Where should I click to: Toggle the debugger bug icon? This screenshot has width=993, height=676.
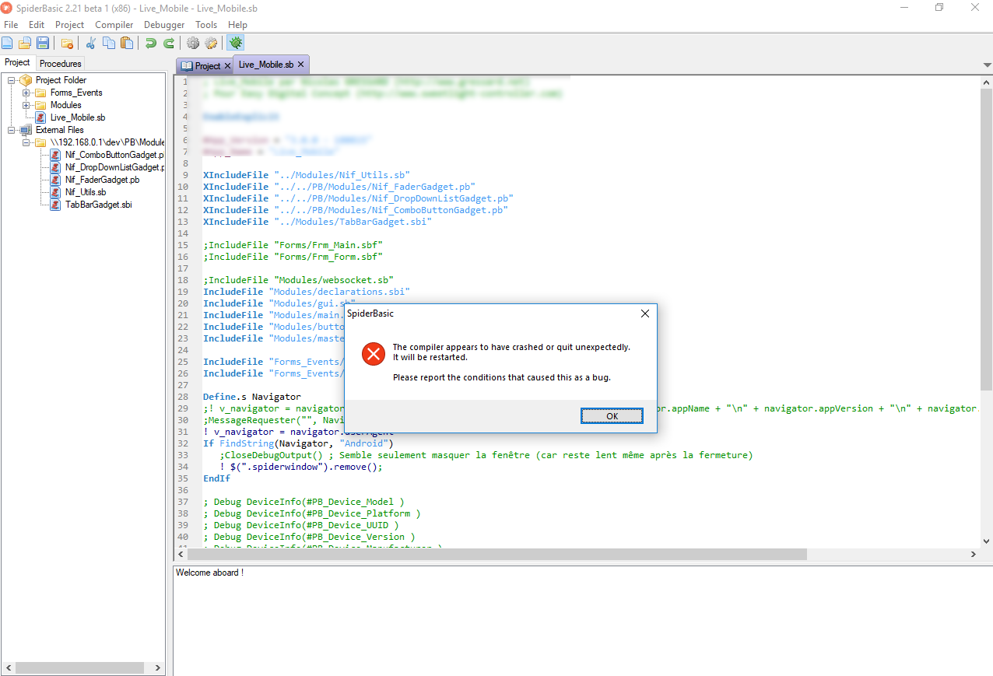[235, 43]
